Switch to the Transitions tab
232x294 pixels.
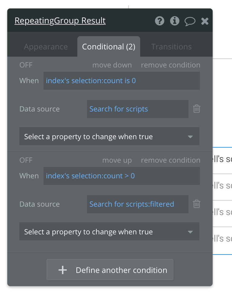click(171, 47)
